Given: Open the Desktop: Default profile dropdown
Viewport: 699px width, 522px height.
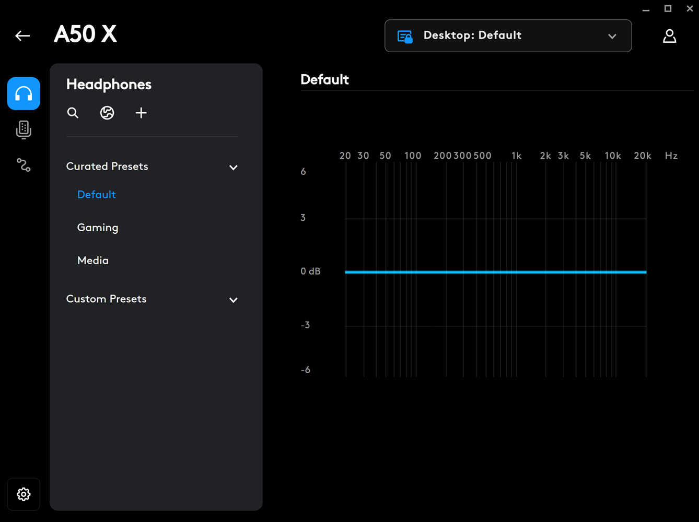Looking at the screenshot, I should click(508, 36).
